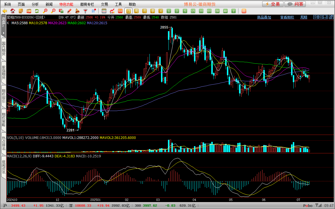Image resolution: width=335 pixels, height=209 pixels.
Task: Open the 帮助 menu
Action: coord(132,4)
